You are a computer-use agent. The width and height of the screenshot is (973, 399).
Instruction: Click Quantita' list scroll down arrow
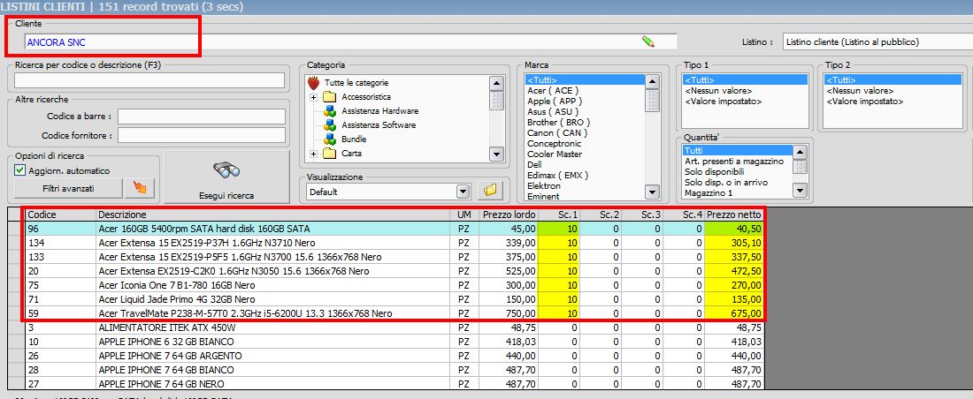click(x=801, y=191)
